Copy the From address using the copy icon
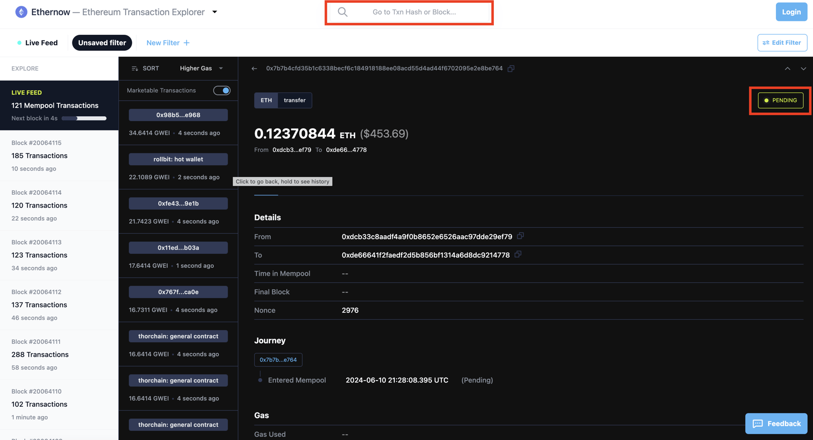 (520, 236)
